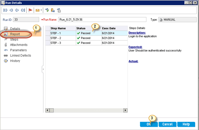
Task: Select the Report sidebar item
Action: (x=15, y=34)
